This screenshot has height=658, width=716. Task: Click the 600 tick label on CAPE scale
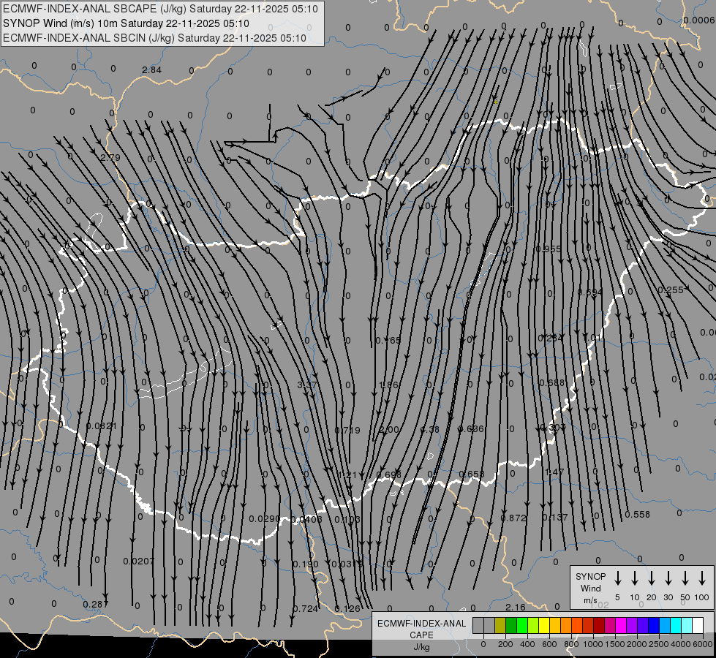[x=549, y=644]
